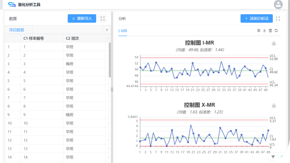This screenshot has height=163, width=290.
Task: Click the 量化分析工具 logo icon
Action: pos(12,5)
